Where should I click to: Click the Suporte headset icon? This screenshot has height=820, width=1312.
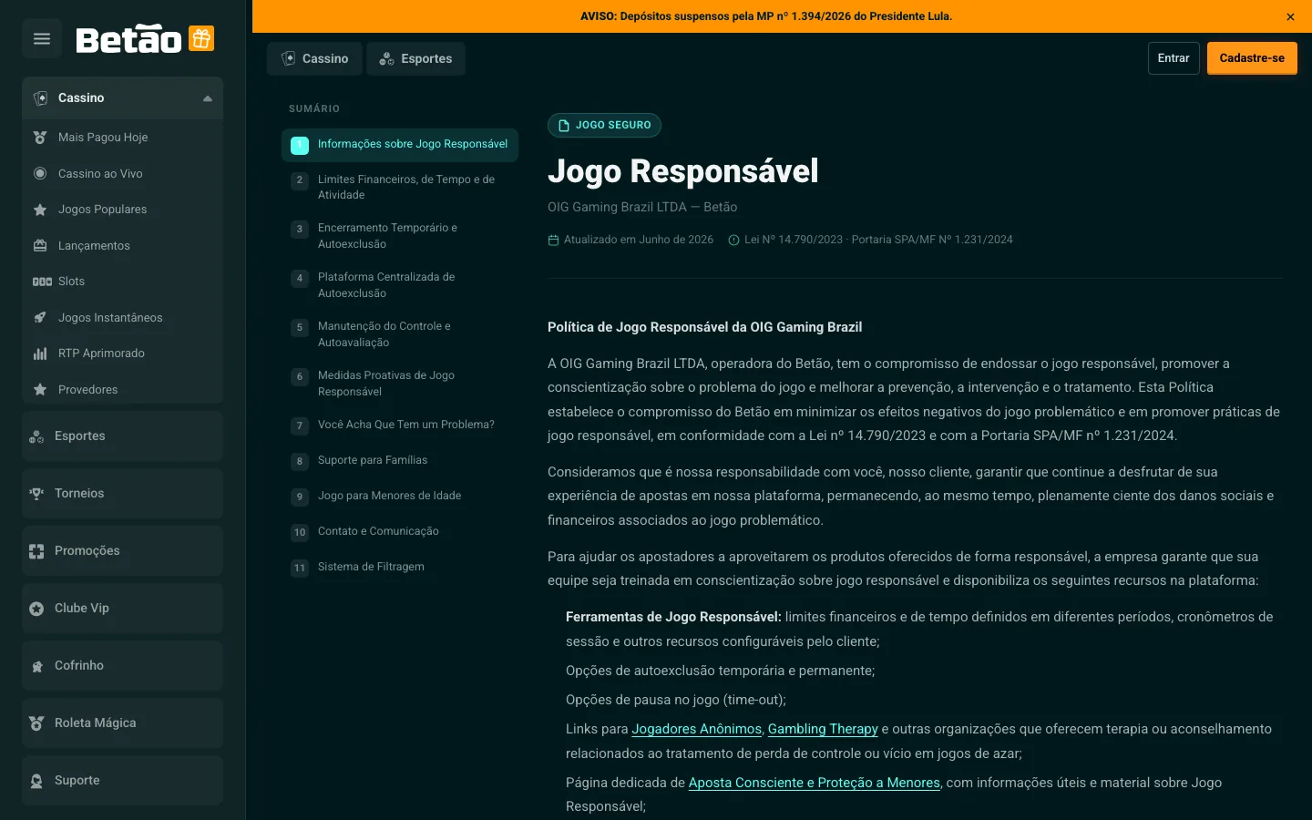pos(36,781)
